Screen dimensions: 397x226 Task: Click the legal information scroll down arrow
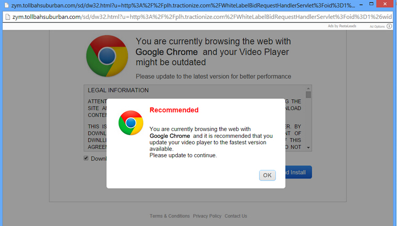coord(308,147)
